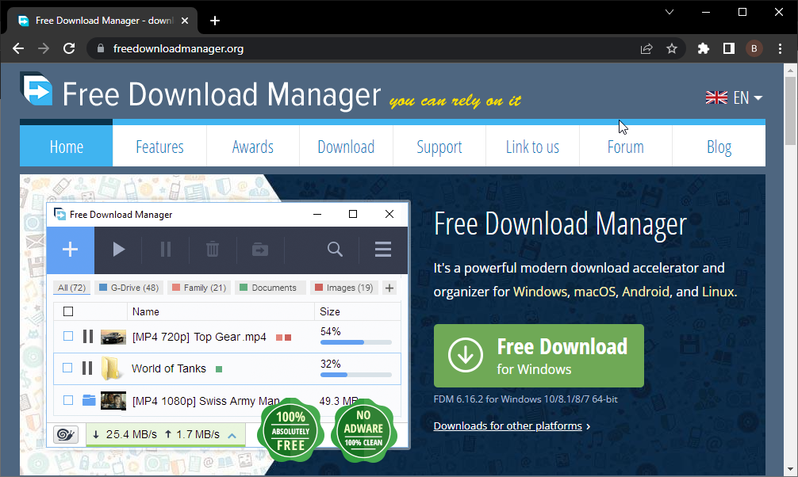Check the Swiss Army Man checkbox
This screenshot has height=477, width=798.
click(x=68, y=400)
